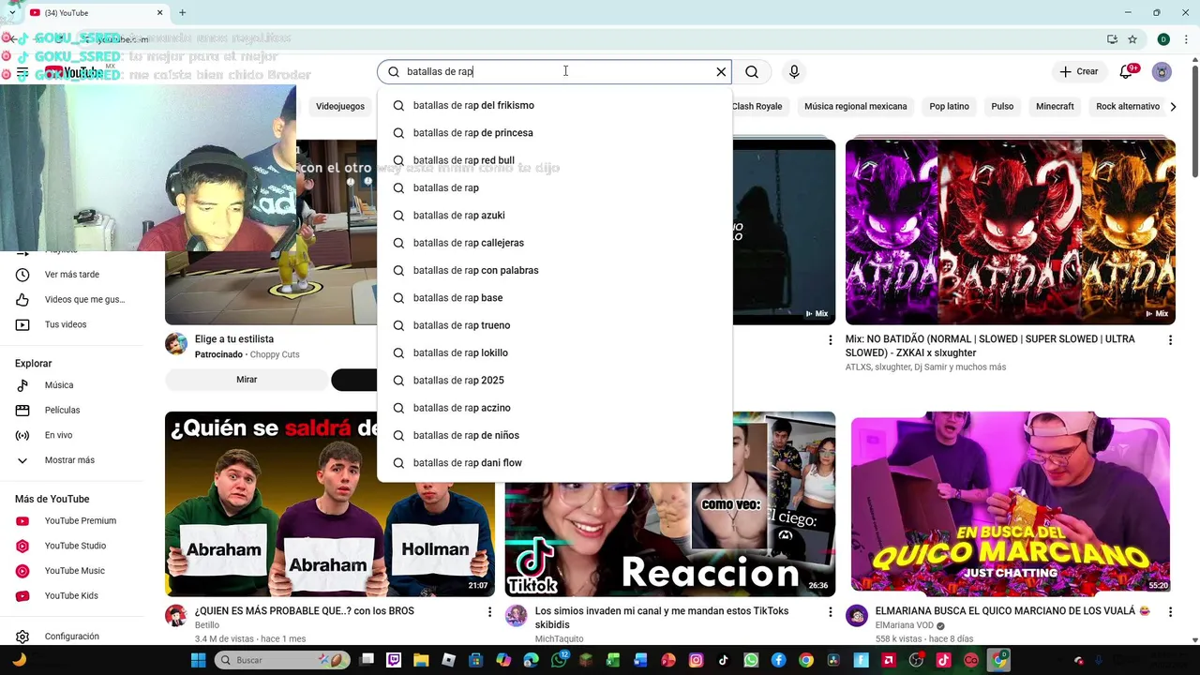The image size is (1200, 675).
Task: Click the Crear button
Action: point(1078,72)
